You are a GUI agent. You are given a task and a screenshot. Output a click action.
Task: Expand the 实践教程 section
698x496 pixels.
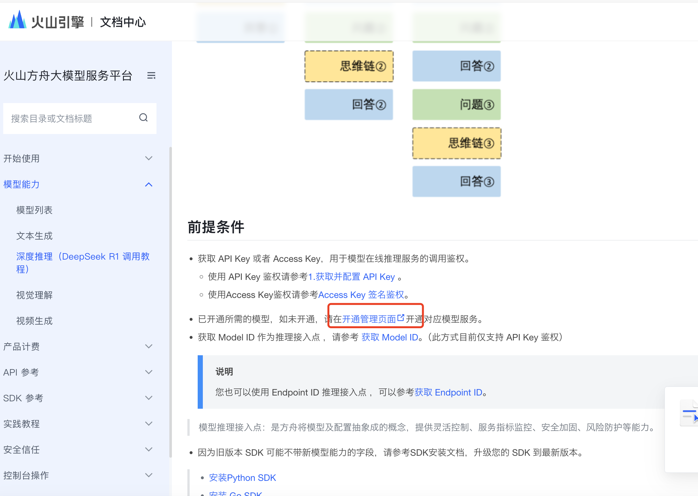point(149,424)
